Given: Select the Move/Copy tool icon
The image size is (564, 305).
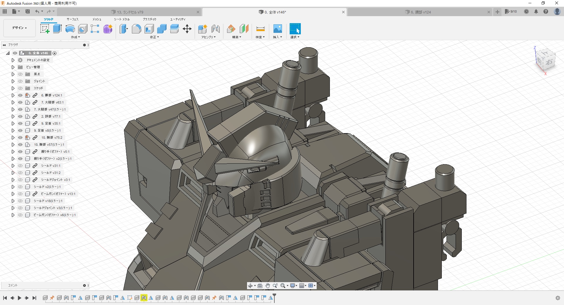Looking at the screenshot, I should (187, 29).
